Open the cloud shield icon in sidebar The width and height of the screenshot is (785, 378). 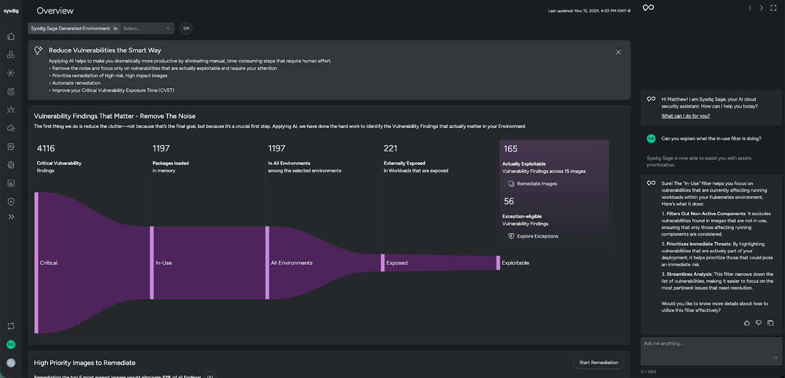coord(11,128)
